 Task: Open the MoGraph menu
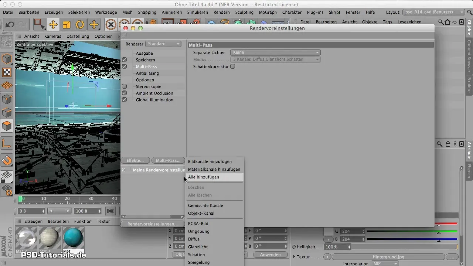coord(268,12)
